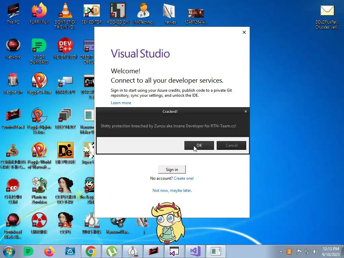Select the DDLCPlusPat envelope icon
344x258 pixels.
[x=327, y=17]
